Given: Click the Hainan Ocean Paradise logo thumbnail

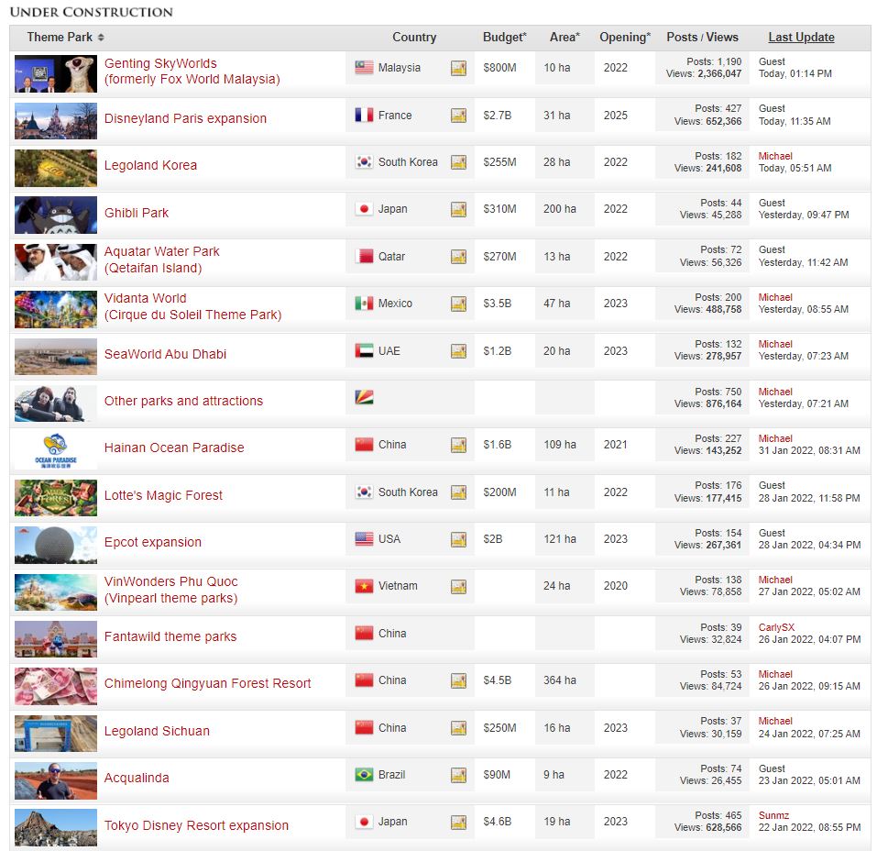Looking at the screenshot, I should point(55,450).
